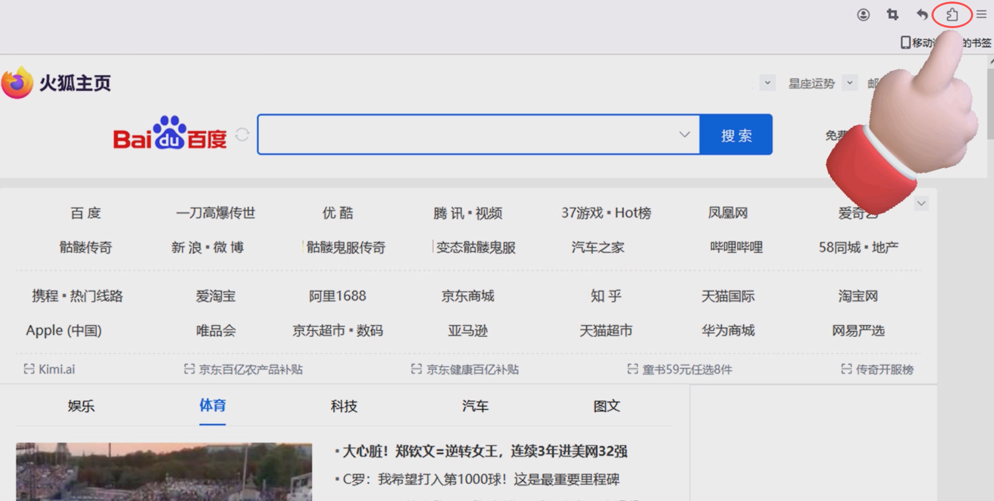Open the 知乎 site link
Image resolution: width=994 pixels, height=501 pixels.
coord(604,296)
